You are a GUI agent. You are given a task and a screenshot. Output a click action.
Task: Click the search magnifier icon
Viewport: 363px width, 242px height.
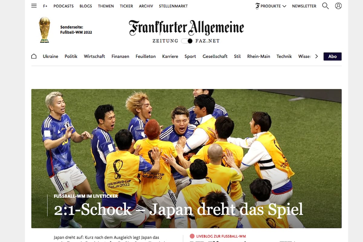pos(325,6)
